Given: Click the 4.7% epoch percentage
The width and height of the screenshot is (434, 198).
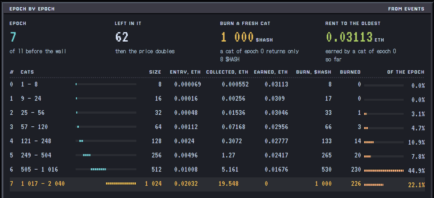Looking at the screenshot, I should 418,128.
